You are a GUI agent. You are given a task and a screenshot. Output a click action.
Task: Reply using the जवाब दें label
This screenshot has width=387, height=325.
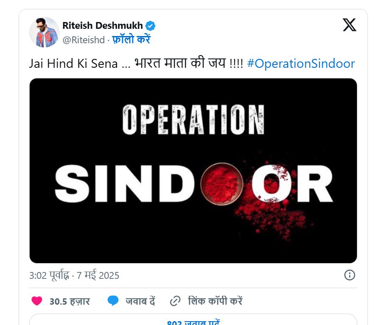tap(140, 301)
